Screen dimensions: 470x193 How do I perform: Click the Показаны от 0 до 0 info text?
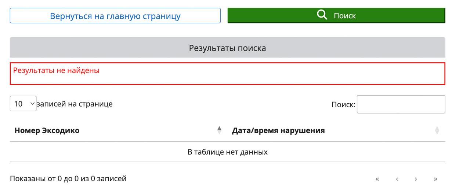click(68, 179)
